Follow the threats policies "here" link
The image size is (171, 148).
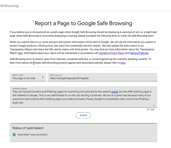(123, 63)
